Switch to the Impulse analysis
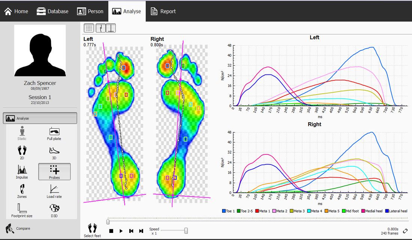 [21, 172]
